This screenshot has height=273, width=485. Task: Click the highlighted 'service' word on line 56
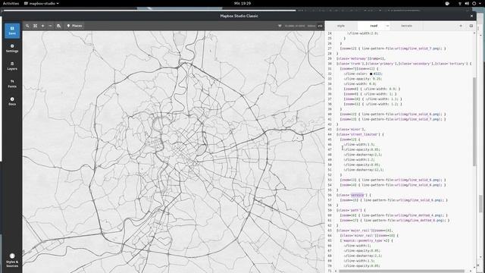(357, 195)
